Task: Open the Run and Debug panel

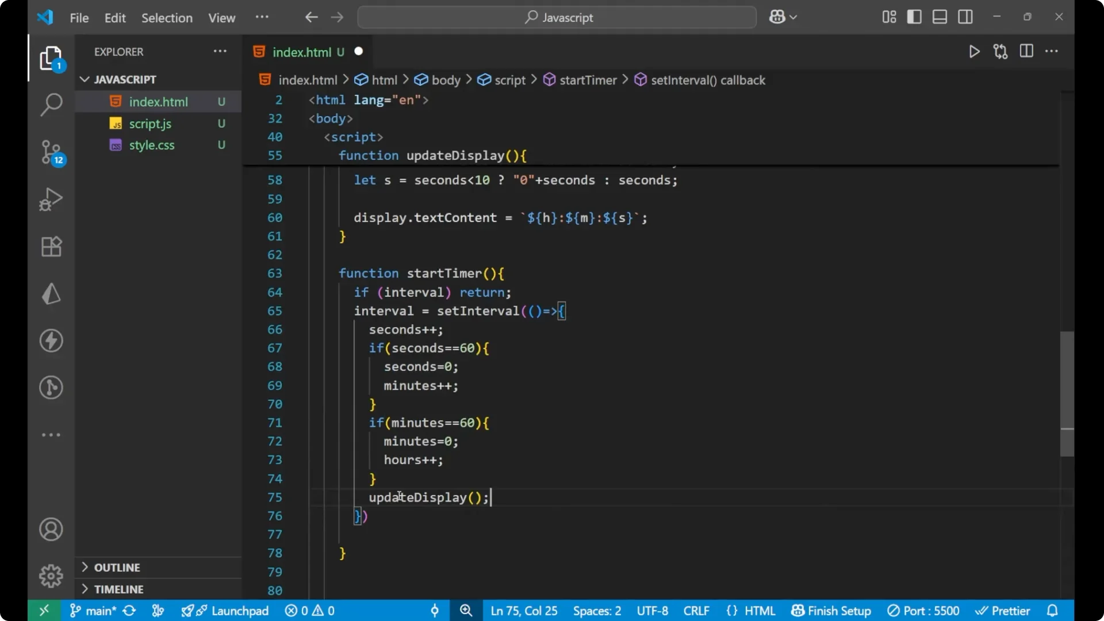Action: [x=51, y=199]
